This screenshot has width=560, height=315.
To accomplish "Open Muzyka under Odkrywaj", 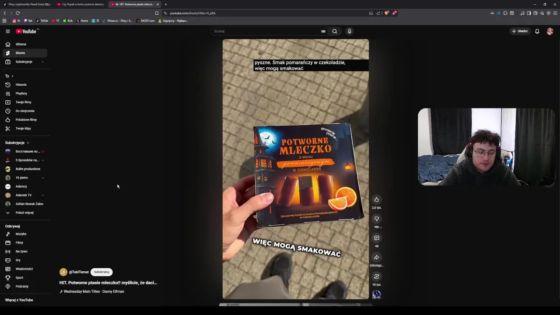I will coord(25,234).
